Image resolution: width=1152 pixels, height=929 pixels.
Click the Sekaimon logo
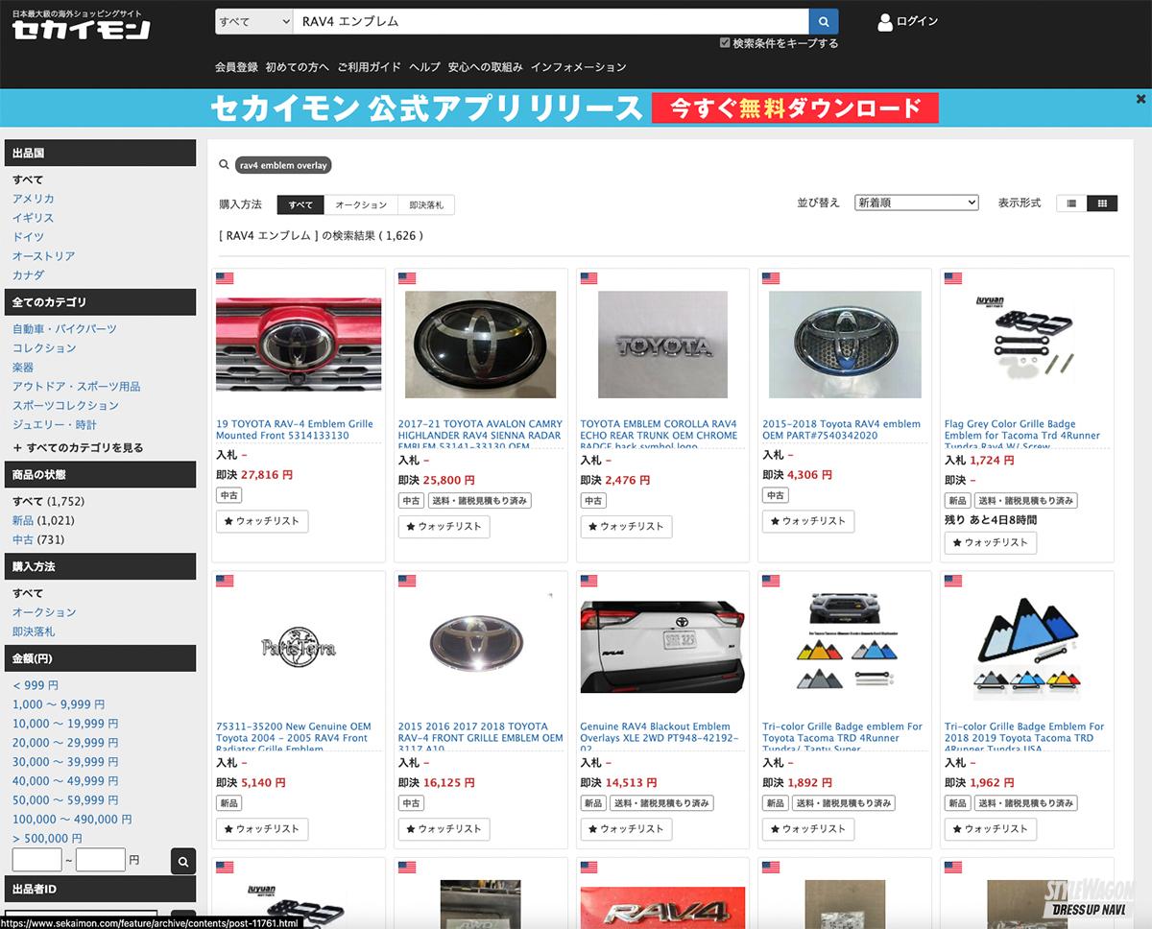tap(81, 24)
